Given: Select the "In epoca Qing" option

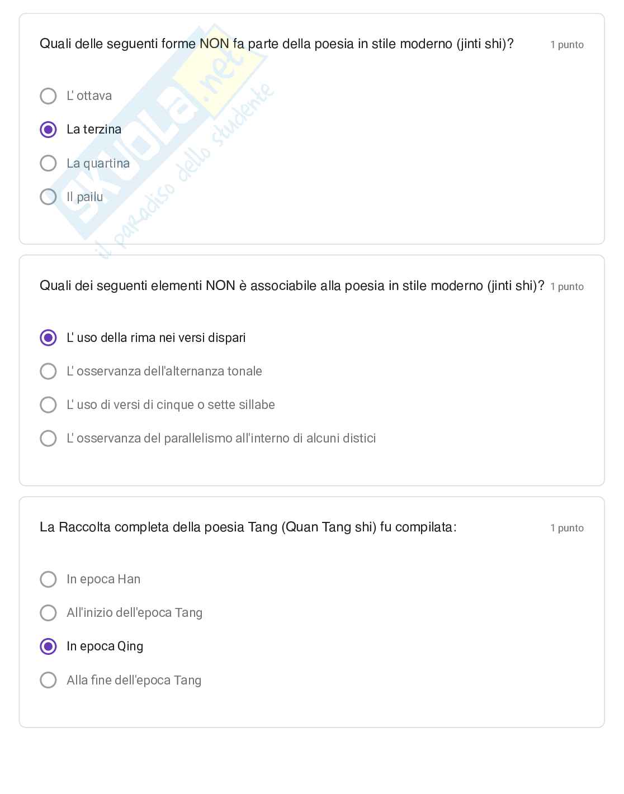Looking at the screenshot, I should [x=49, y=646].
